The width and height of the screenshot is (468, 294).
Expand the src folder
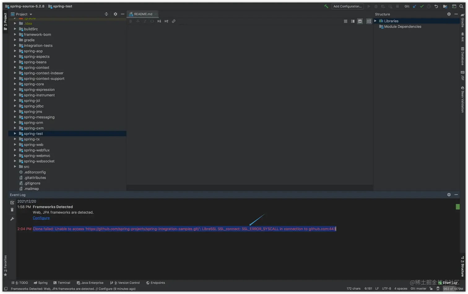15,167
